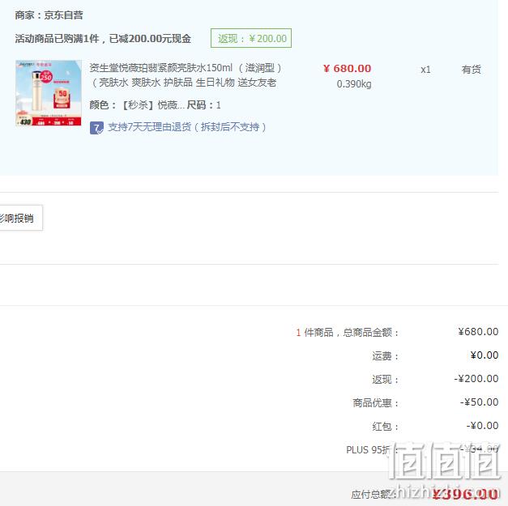508x506 pixels.
Task: Click the quantity text x1
Action: click(425, 70)
